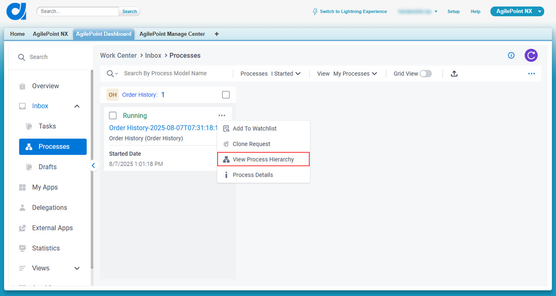Collapse the Inbox section chevron

click(x=77, y=106)
